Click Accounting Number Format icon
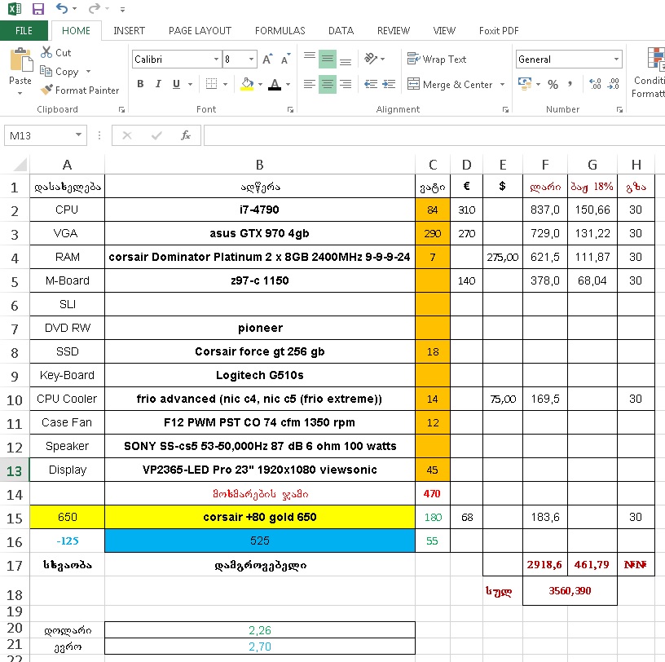The width and height of the screenshot is (665, 662). coord(525,84)
